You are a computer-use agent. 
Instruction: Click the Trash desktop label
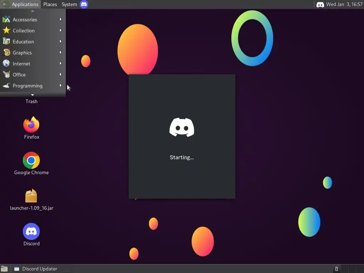31,101
